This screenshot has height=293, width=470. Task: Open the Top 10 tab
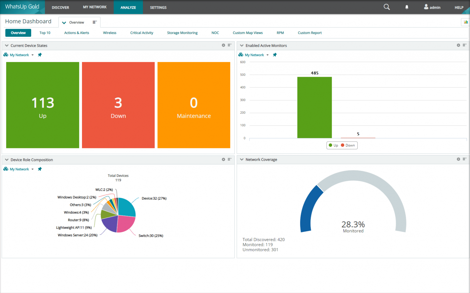click(45, 33)
